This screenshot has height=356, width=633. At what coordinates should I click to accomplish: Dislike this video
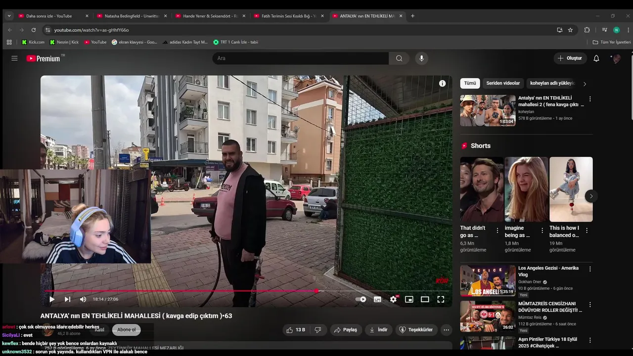click(318, 330)
